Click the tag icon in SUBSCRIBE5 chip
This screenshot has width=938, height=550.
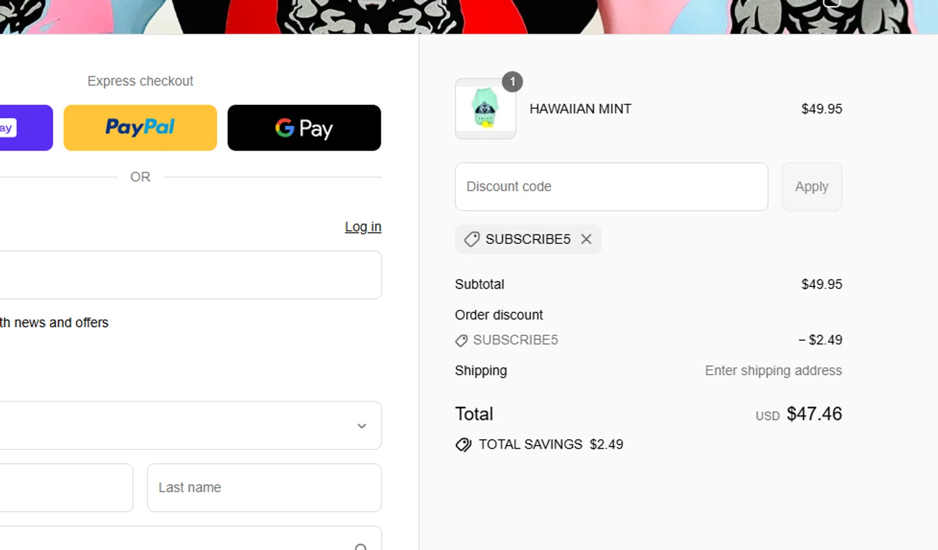tap(472, 239)
